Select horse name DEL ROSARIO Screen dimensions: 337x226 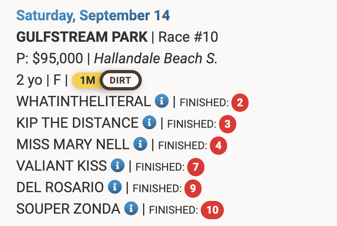point(60,187)
